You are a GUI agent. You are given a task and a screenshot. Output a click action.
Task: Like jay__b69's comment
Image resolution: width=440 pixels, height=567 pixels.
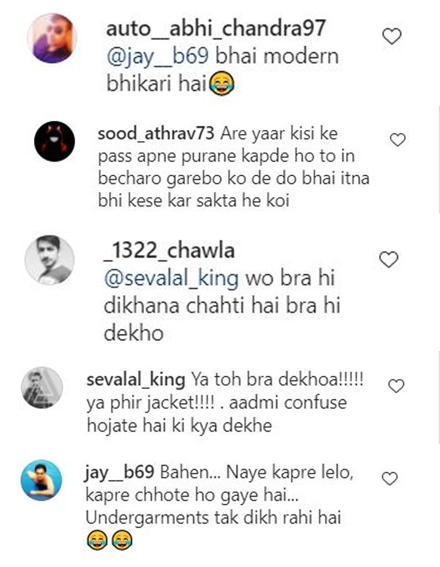(390, 479)
